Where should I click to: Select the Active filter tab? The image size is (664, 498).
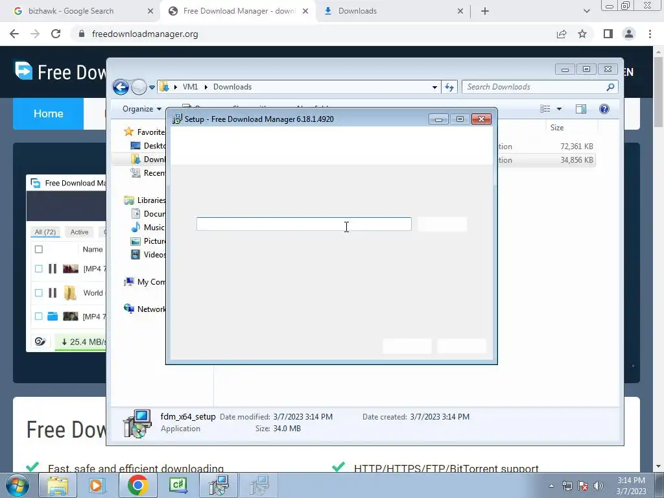point(79,232)
